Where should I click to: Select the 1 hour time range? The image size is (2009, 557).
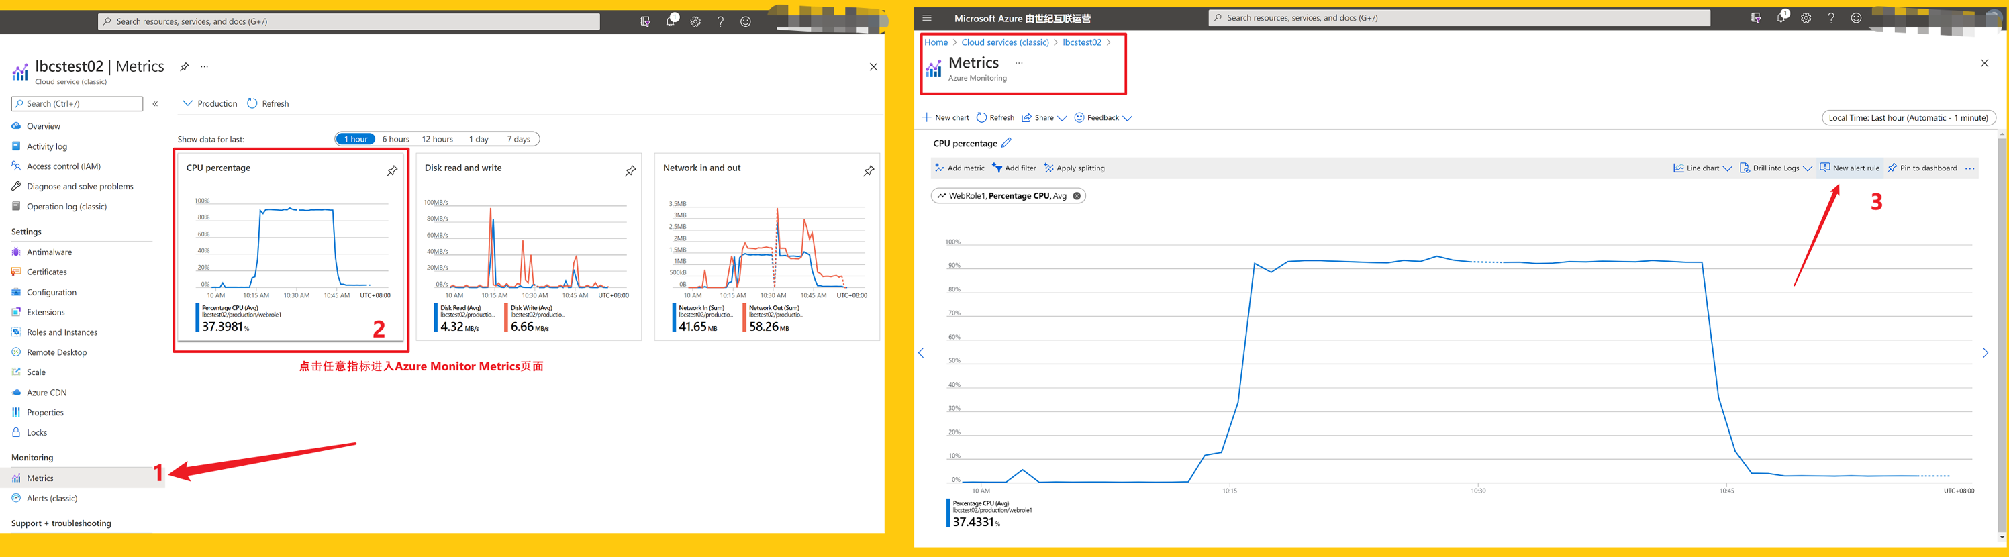tap(356, 139)
